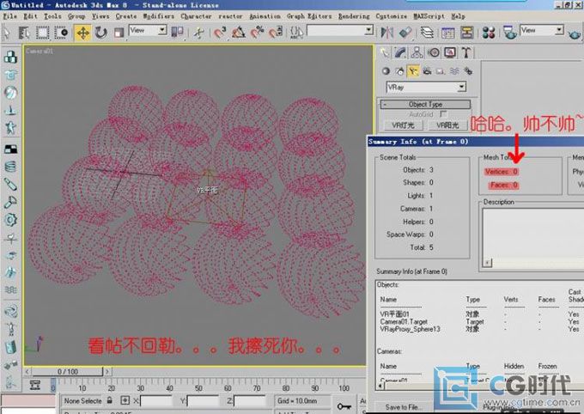Click the X coordinate input field
Image resolution: width=584 pixels, height=414 pixels.
click(x=155, y=401)
